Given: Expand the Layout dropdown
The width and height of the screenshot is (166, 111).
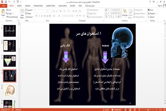Looking at the screenshot, I should tap(29, 10).
